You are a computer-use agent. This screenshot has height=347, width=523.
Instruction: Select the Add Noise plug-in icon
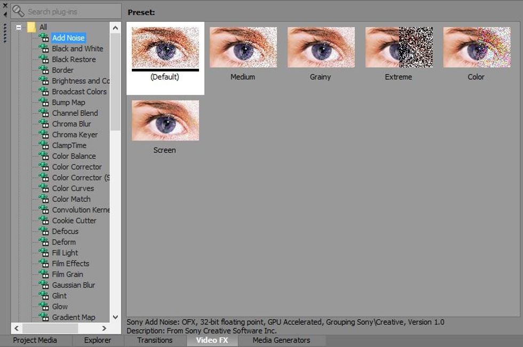click(x=44, y=38)
